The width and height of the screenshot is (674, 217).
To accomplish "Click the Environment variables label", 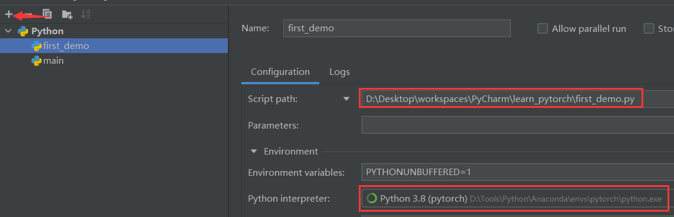I will [296, 172].
